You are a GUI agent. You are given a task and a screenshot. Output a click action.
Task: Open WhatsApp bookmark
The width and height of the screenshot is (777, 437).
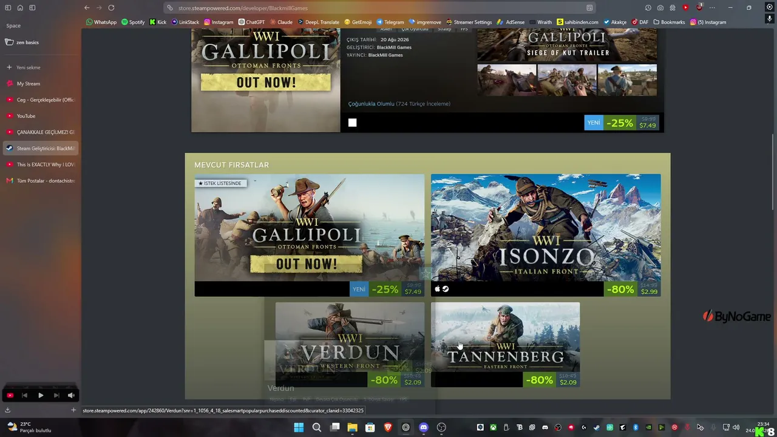[101, 22]
